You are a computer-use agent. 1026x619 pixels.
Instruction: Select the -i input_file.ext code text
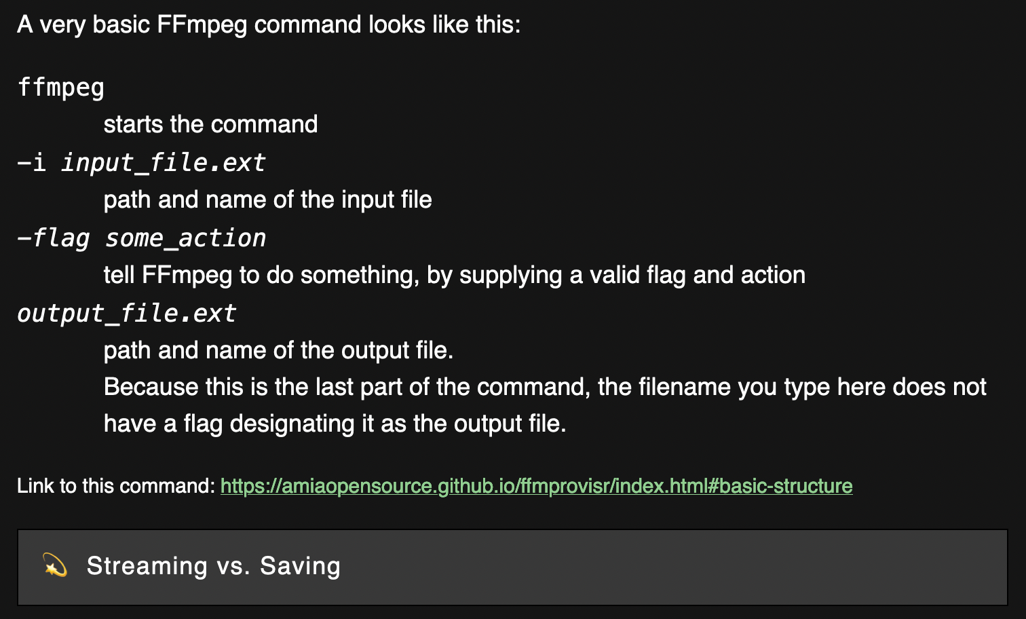141,163
